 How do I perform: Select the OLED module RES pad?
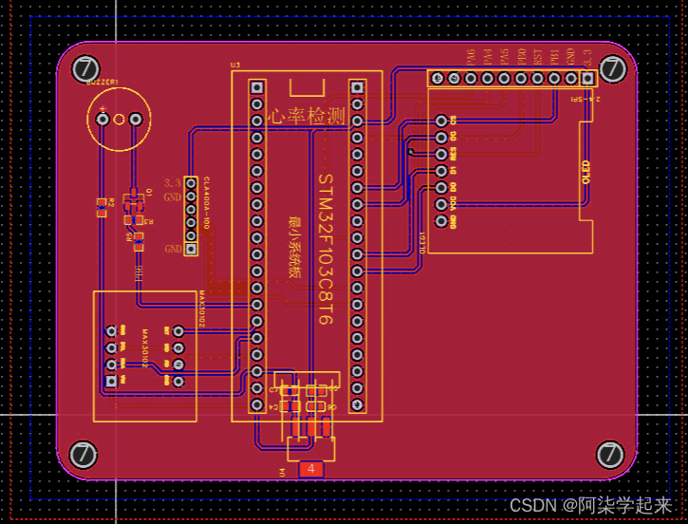pos(441,154)
